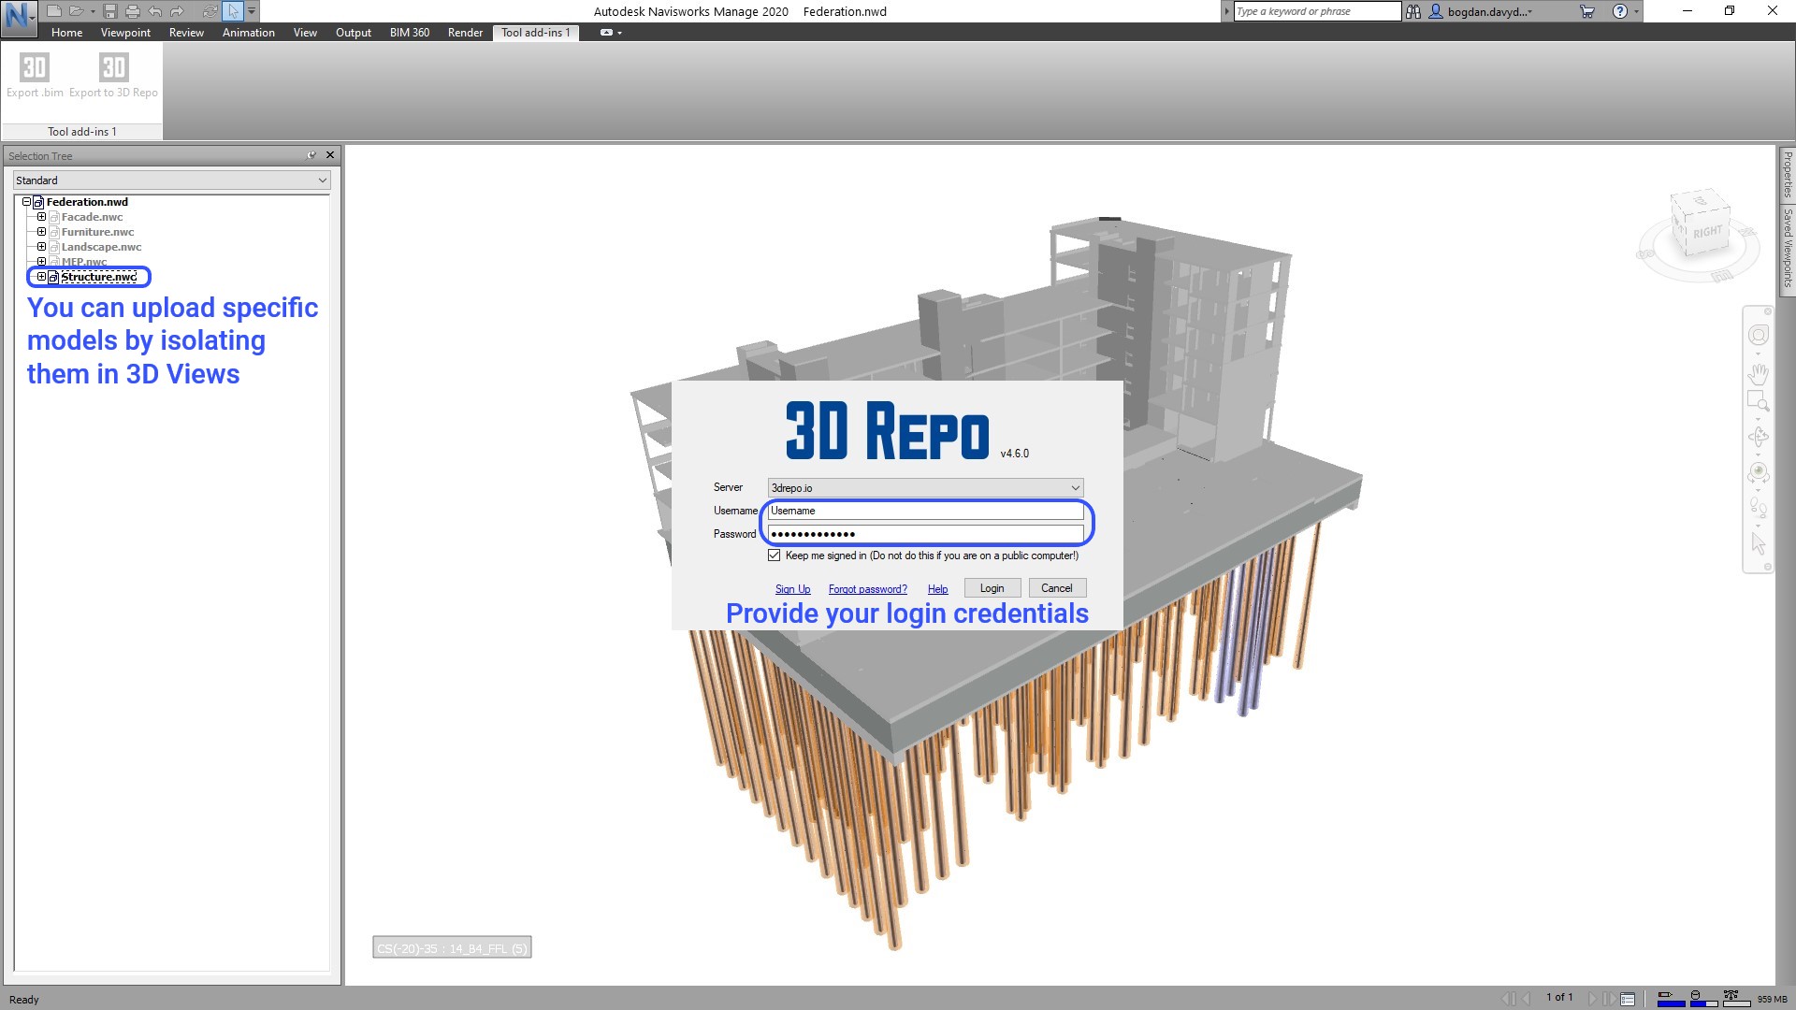Click the Export .bim ribbon icon
The width and height of the screenshot is (1796, 1010).
[x=35, y=68]
